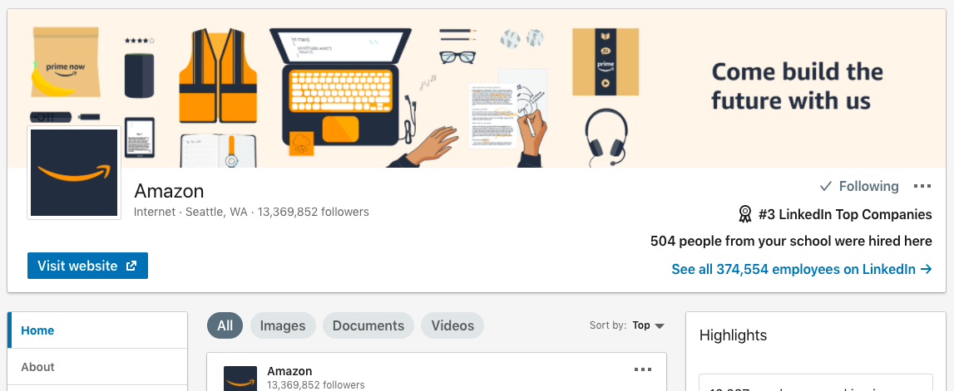
Task: Click the Amazon logo profile picture
Action: (74, 173)
